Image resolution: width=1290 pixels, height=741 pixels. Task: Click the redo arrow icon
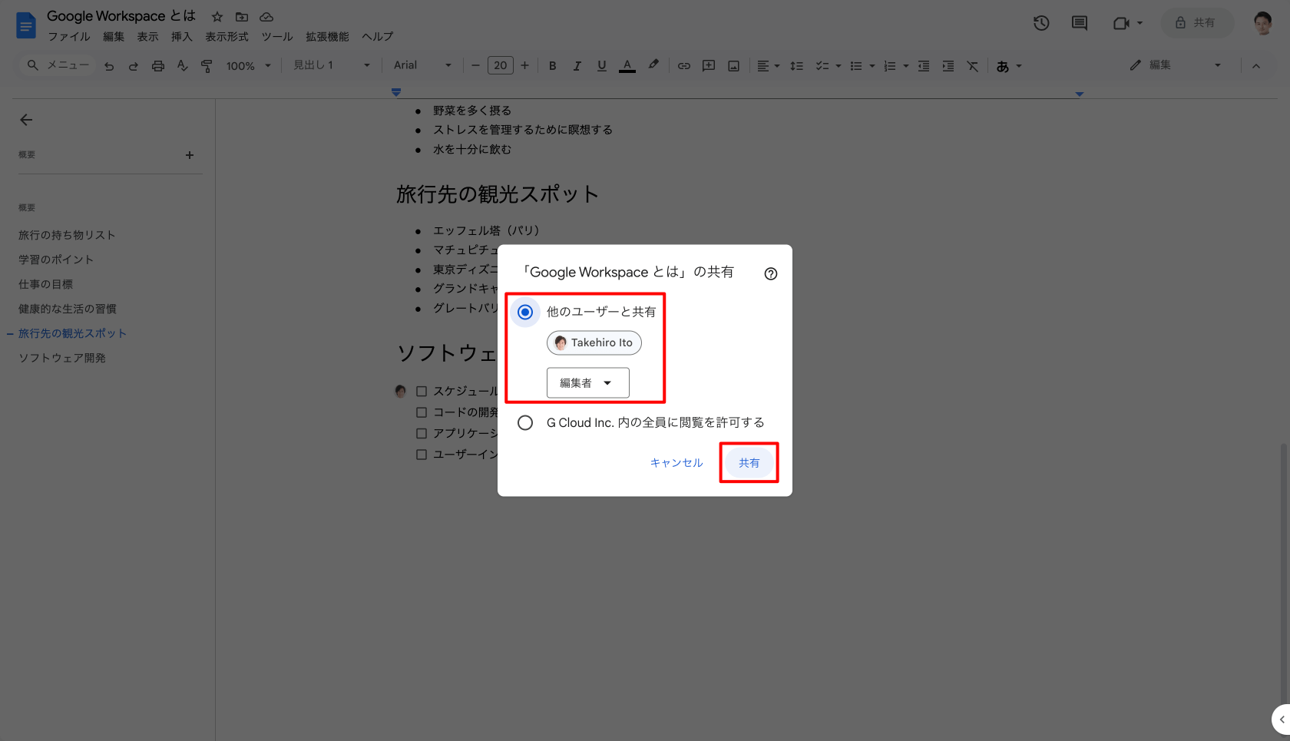click(134, 66)
